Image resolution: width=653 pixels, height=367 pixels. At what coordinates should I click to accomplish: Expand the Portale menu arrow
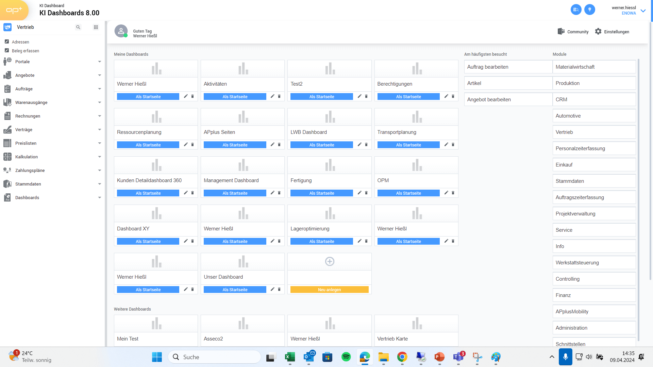tap(100, 62)
